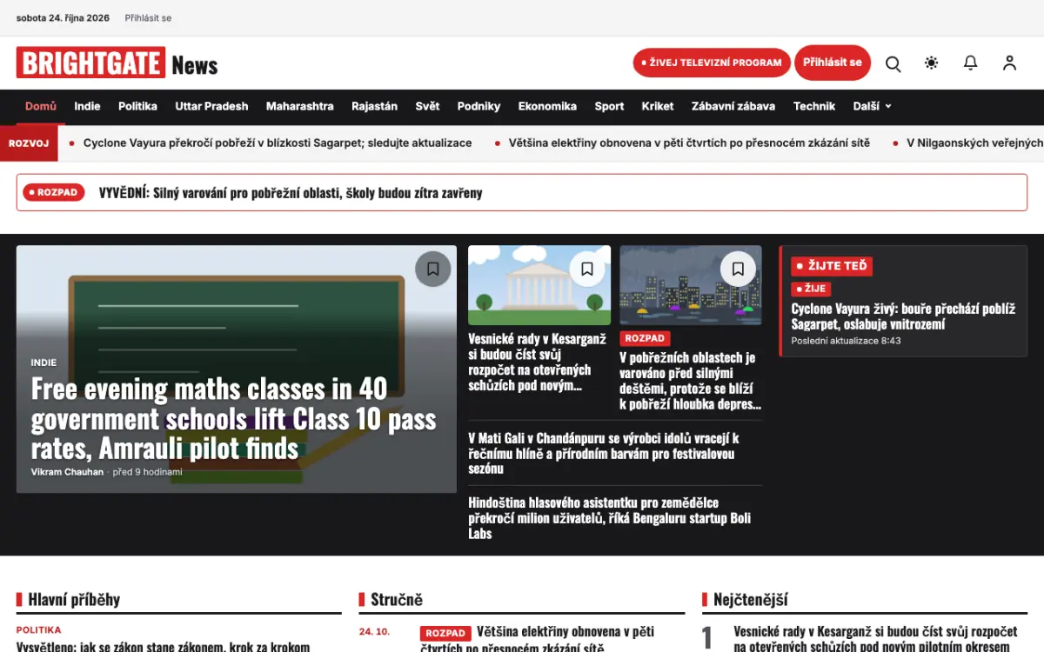Open notifications bell icon
Viewport: 1044px width, 652px height.
pyautogui.click(x=971, y=63)
